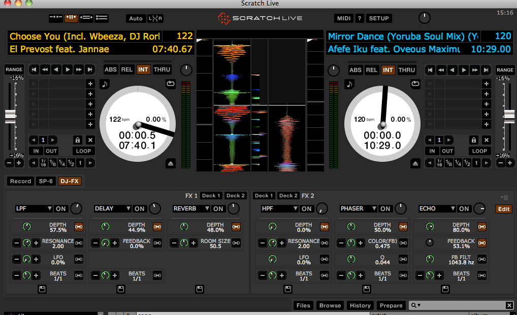Save the DELAY effect preset
This screenshot has height=315, width=517.
[121, 289]
